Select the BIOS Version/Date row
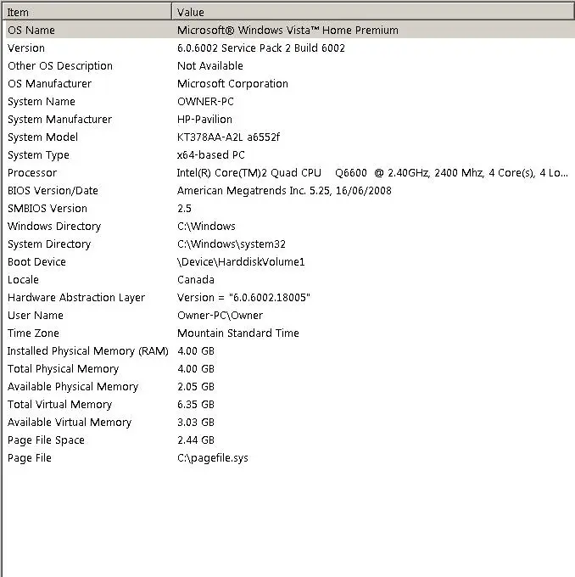 (x=53, y=190)
